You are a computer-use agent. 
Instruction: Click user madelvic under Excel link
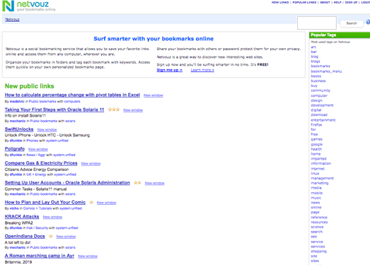coord(17,101)
